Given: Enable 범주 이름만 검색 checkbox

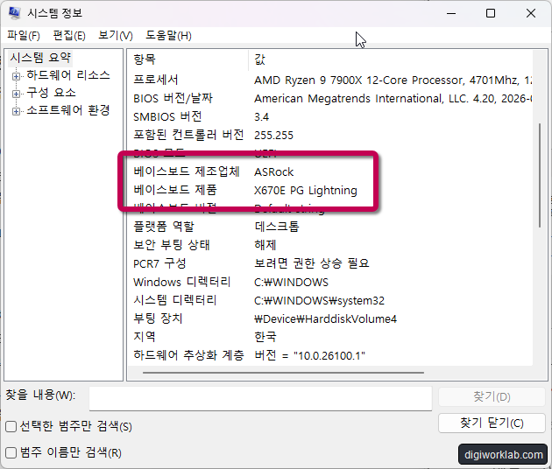Looking at the screenshot, I should tap(11, 452).
